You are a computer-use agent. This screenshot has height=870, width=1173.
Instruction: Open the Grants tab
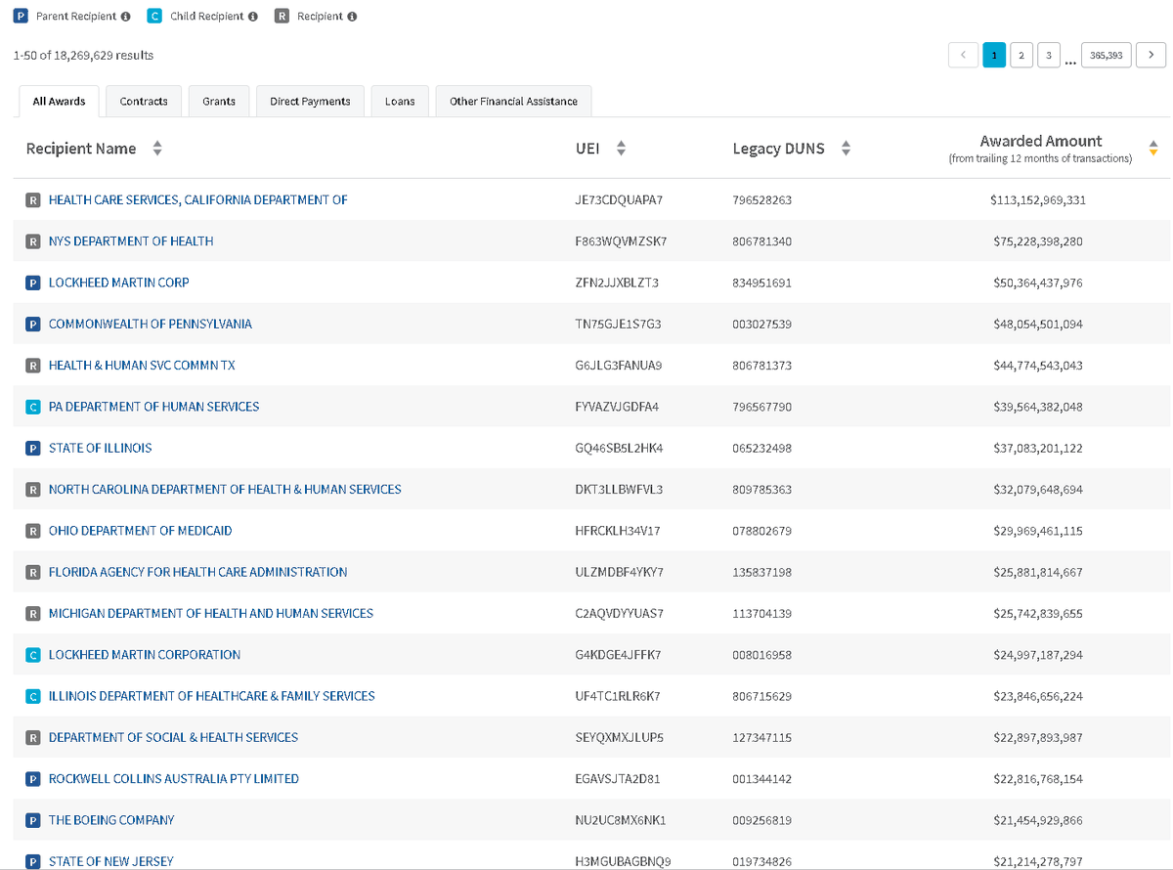219,102
